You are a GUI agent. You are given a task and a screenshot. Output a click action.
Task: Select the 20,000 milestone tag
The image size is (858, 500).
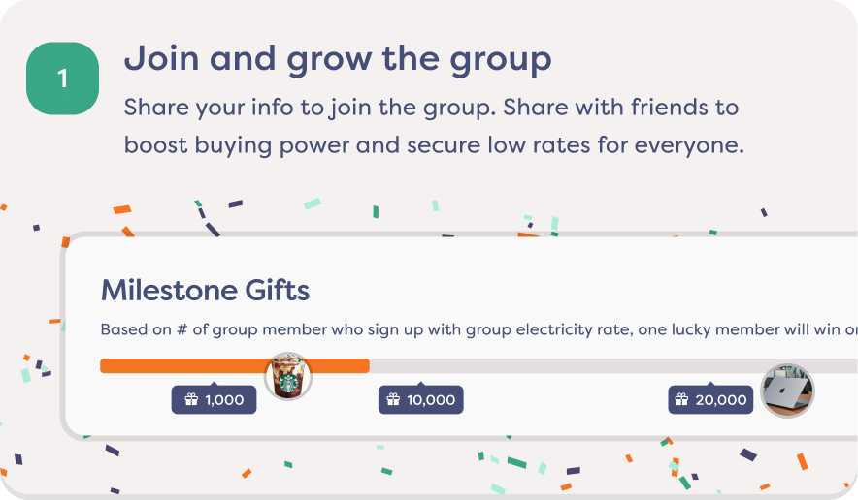point(711,399)
